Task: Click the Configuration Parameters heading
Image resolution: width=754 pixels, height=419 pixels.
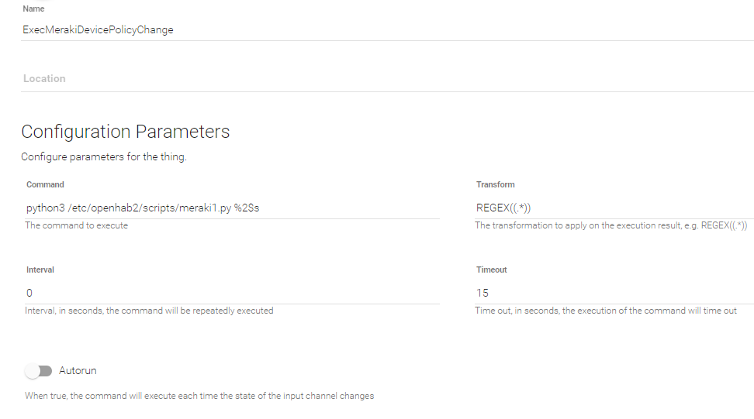Action: (126, 132)
